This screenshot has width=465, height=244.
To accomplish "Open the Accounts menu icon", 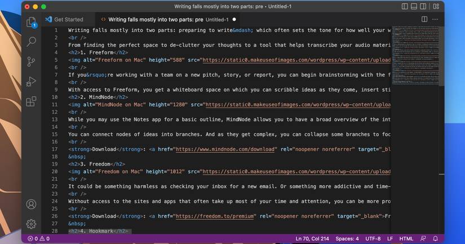I will [31, 204].
